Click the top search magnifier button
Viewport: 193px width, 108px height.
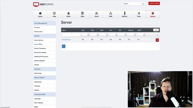[143, 4]
